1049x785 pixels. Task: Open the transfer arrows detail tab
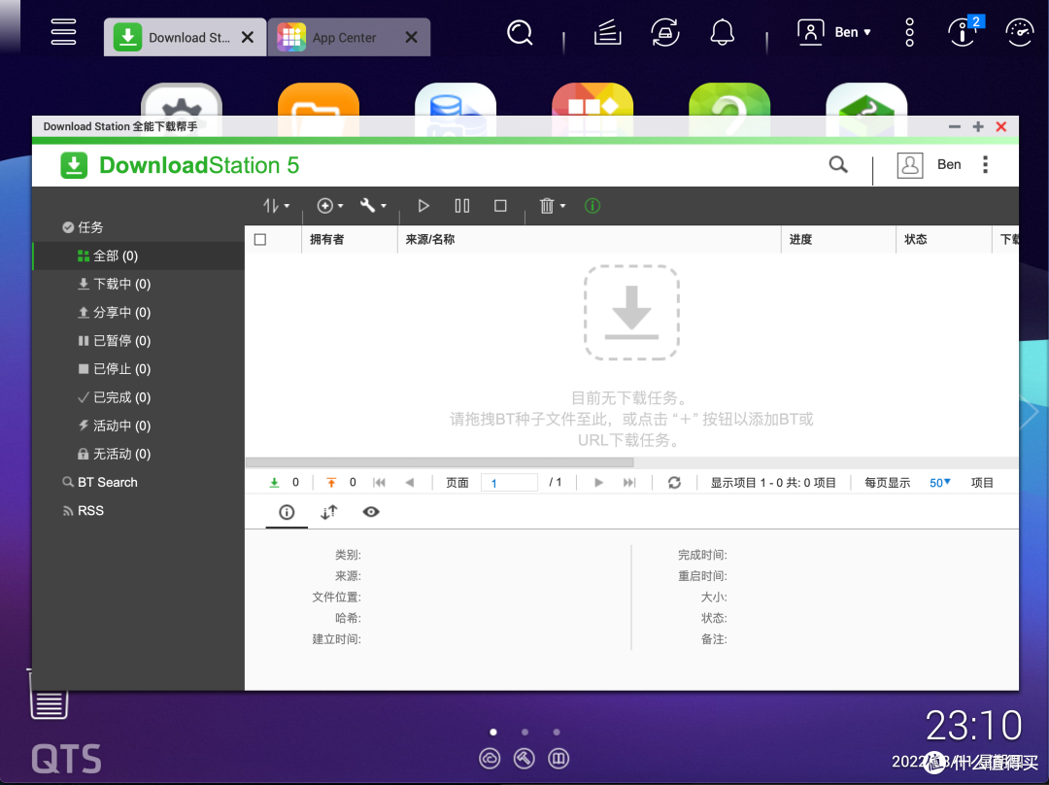tap(328, 512)
